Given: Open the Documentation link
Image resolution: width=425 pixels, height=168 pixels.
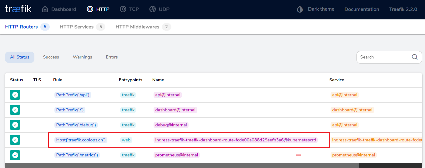Looking at the screenshot, I should click(362, 9).
